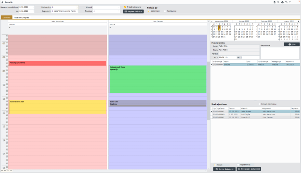Select the Jaka Novak invoice row
This screenshot has width=301, height=173.
(x=255, y=111)
